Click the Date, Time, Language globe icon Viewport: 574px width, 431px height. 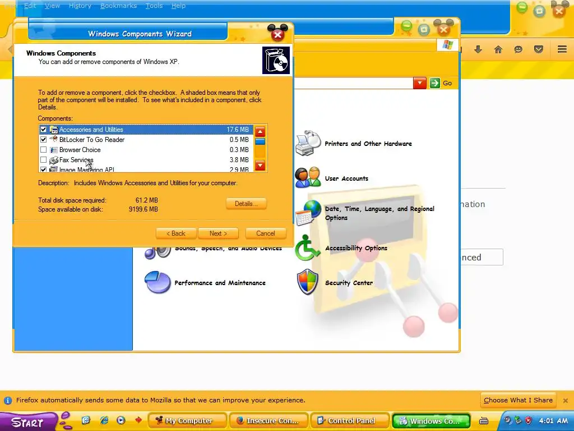click(x=309, y=213)
